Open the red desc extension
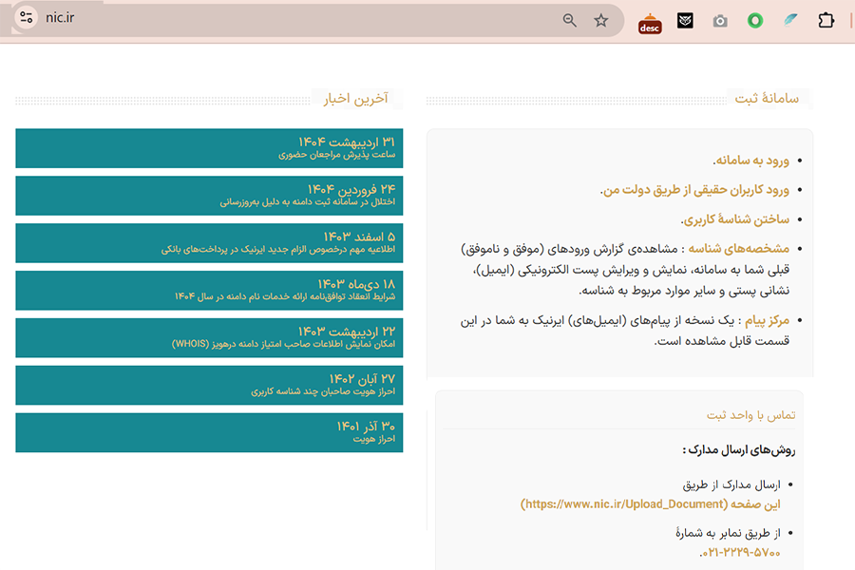This screenshot has height=570, width=855. 650,24
